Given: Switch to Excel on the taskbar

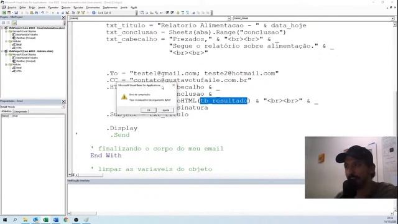Looking at the screenshot, I should (45, 220).
